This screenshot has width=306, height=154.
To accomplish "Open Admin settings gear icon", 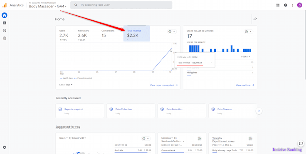I will click(5, 147).
